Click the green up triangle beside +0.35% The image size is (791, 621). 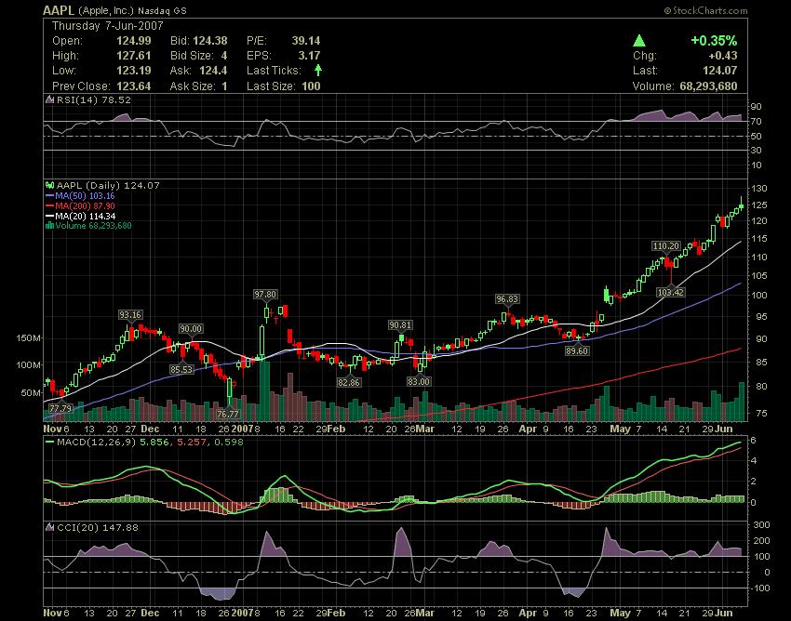pos(639,40)
